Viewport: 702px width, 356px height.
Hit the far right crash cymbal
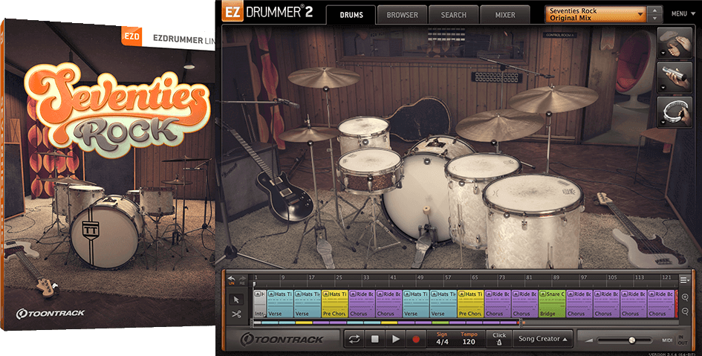click(x=554, y=98)
